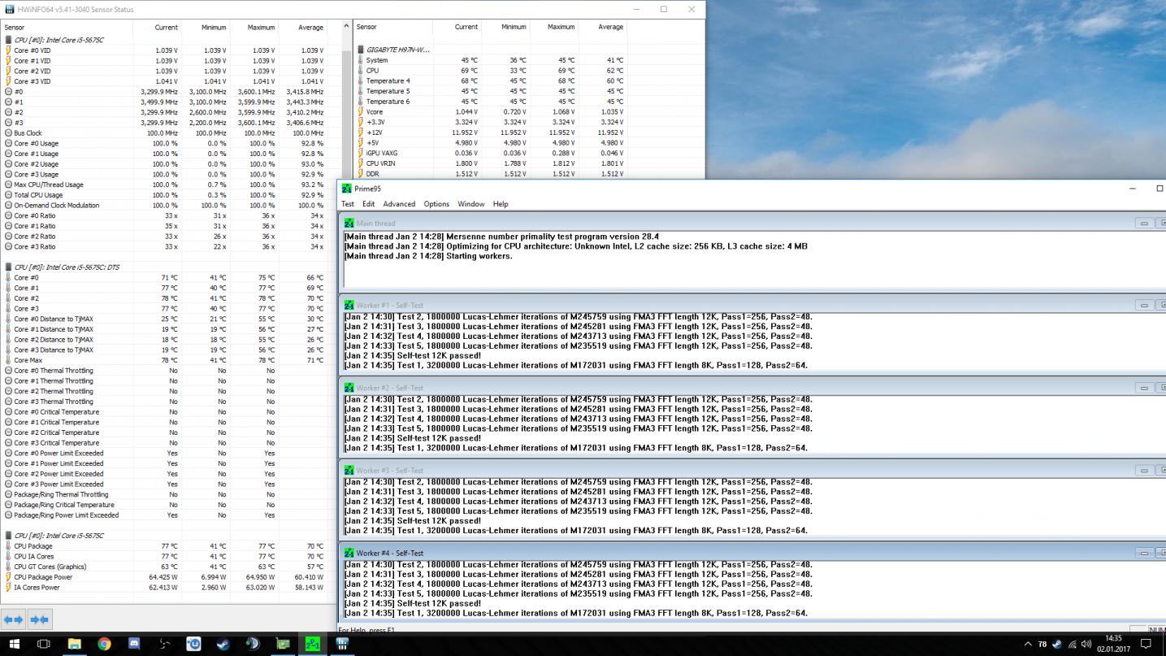Open the volume control in the tray
Screen dimensions: 1166x656
1086,645
